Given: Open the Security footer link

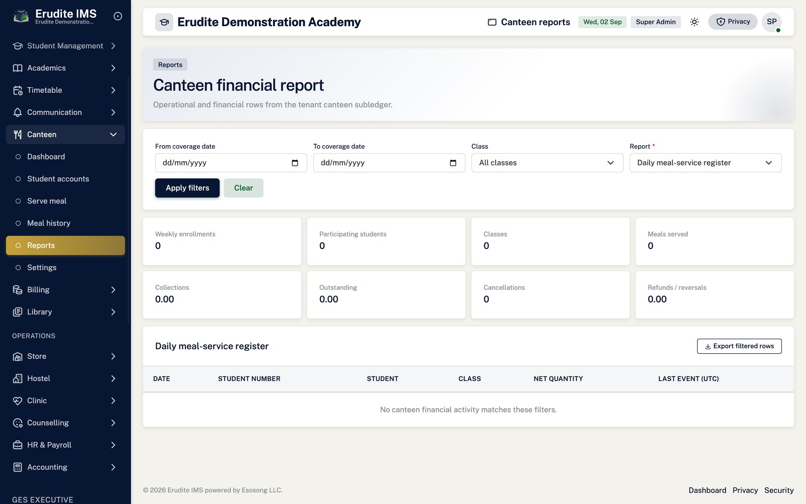Looking at the screenshot, I should (779, 490).
